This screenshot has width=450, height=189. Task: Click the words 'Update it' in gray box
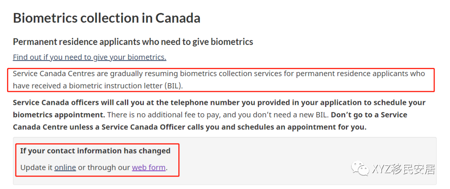[x=36, y=167]
